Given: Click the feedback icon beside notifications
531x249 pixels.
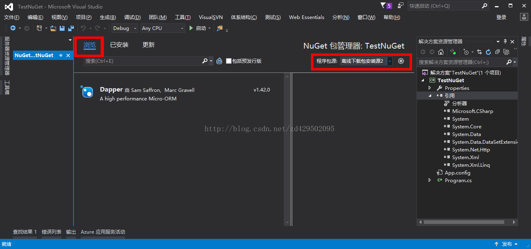Looking at the screenshot, I should pyautogui.click(x=401, y=6).
